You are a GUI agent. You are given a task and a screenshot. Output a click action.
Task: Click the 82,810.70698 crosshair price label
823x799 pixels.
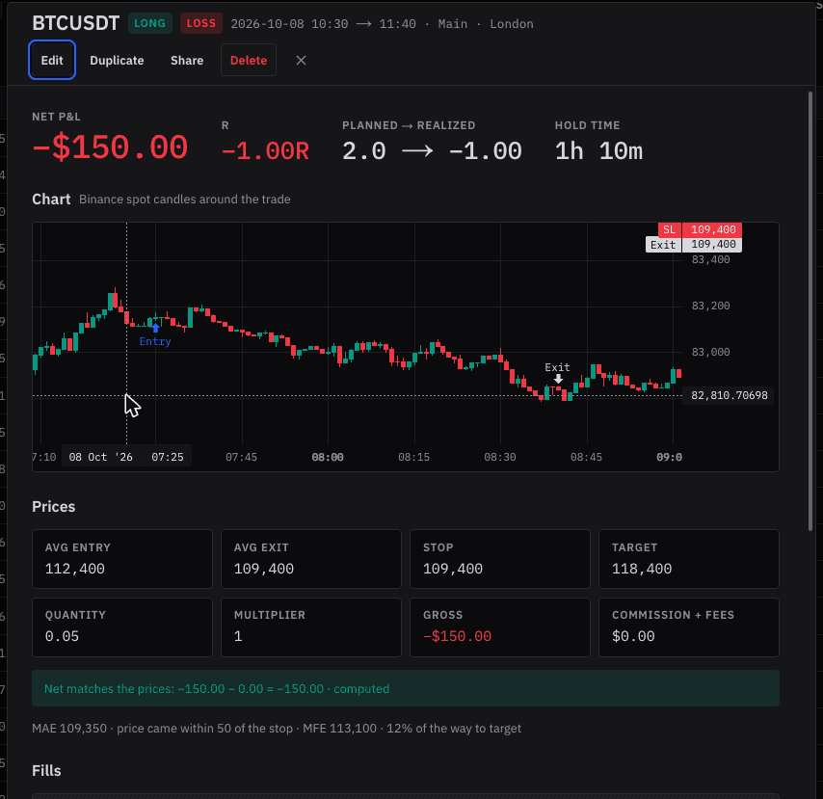pos(729,395)
